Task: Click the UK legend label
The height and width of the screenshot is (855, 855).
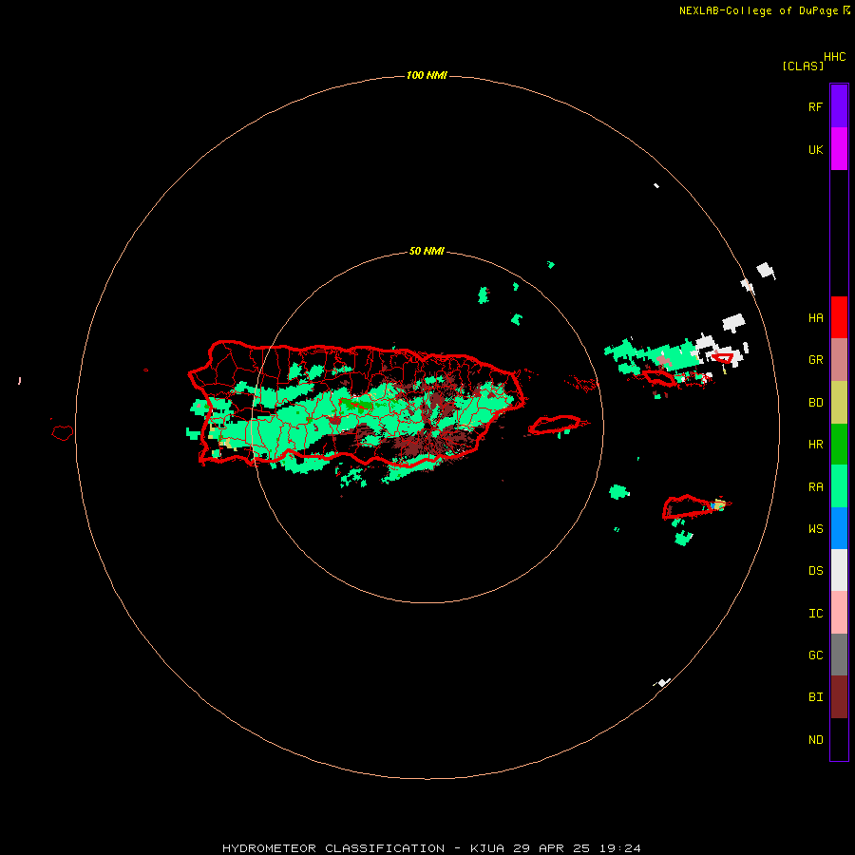Action: 815,149
